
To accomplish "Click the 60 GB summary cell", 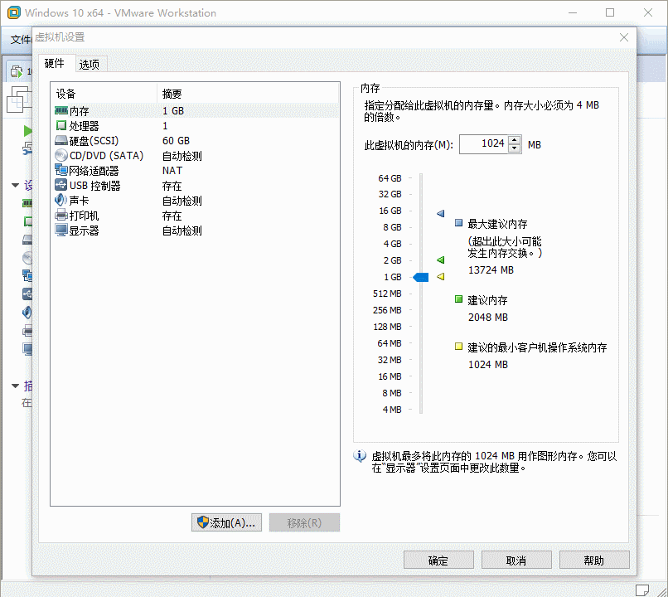I will pos(176,141).
